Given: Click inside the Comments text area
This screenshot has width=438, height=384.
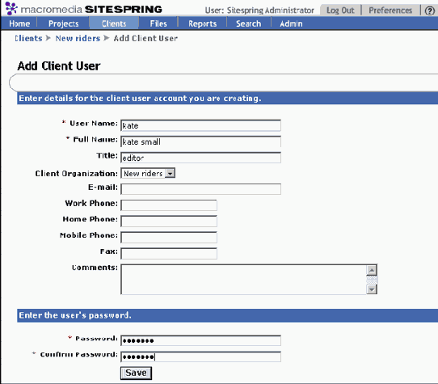Looking at the screenshot, I should [x=243, y=279].
